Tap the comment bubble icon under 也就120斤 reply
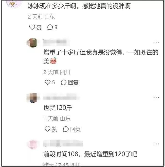165x167 pixels. (66, 129)
